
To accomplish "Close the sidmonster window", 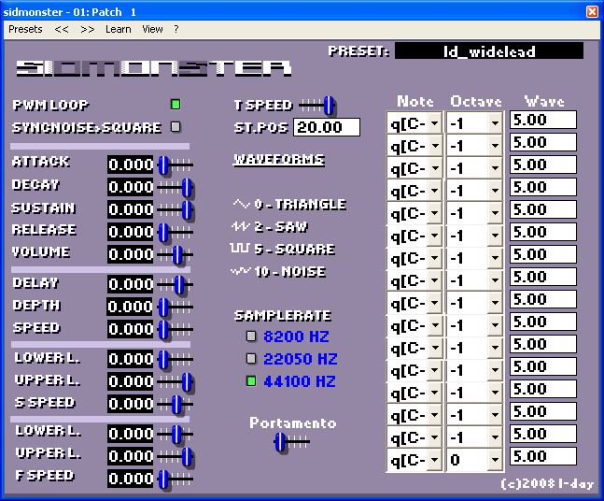I will [592, 12].
